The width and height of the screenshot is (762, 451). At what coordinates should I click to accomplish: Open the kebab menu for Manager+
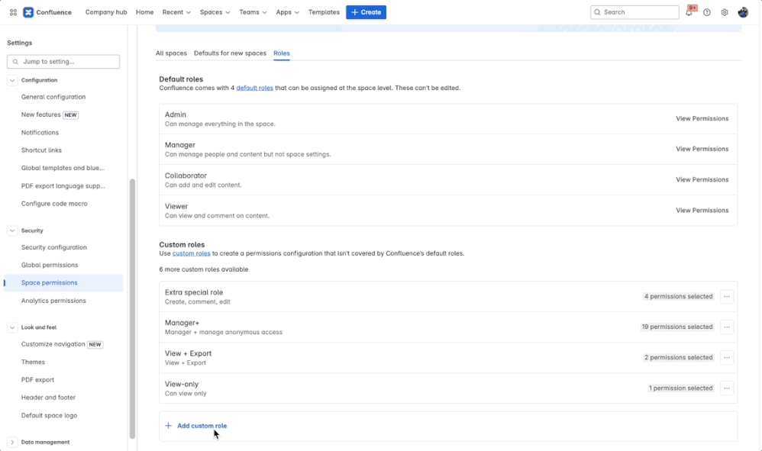pos(726,327)
